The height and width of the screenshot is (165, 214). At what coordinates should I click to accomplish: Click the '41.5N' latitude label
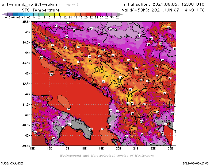tap(26, 104)
